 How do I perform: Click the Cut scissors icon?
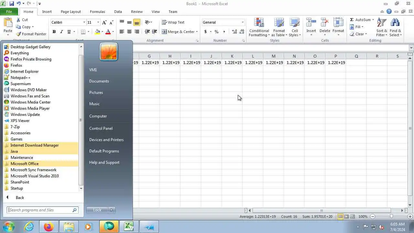tap(18, 20)
